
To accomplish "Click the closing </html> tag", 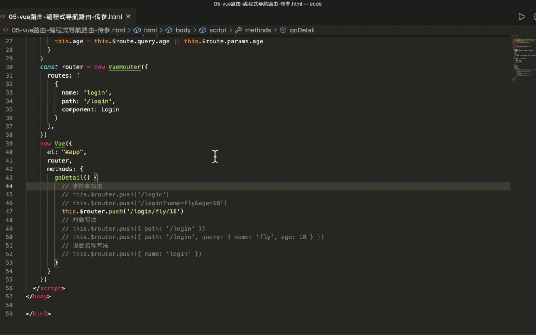I will point(38,314).
